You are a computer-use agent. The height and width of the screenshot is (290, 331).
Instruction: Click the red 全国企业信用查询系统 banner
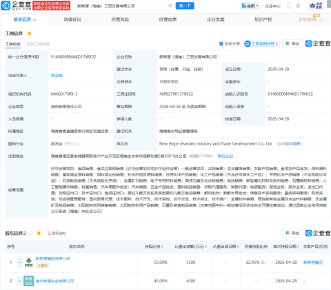[52, 6]
